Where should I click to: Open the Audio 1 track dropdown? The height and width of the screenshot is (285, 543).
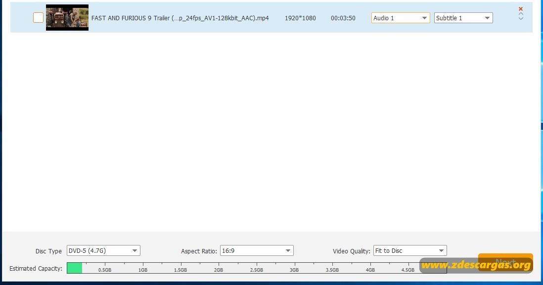pos(400,18)
